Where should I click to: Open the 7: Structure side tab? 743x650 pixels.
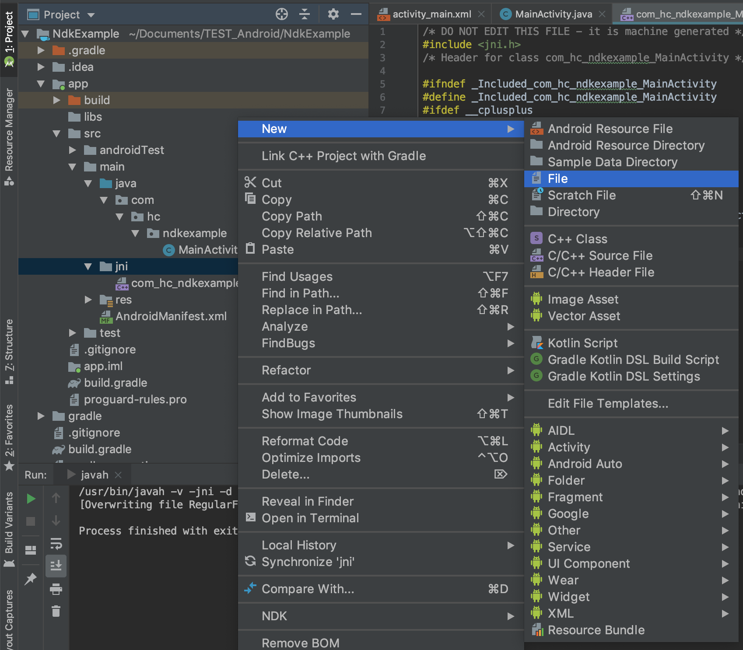coord(9,352)
